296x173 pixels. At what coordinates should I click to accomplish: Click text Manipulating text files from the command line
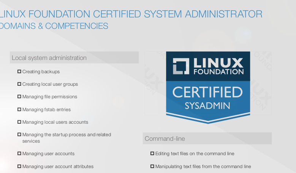point(203,167)
